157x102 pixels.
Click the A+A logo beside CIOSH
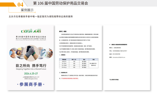click(37, 31)
